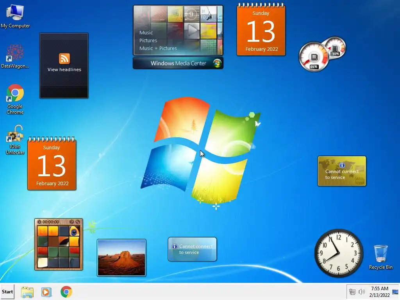Select the DataWagon desktop shortcut
The width and height of the screenshot is (400, 300).
point(15,56)
